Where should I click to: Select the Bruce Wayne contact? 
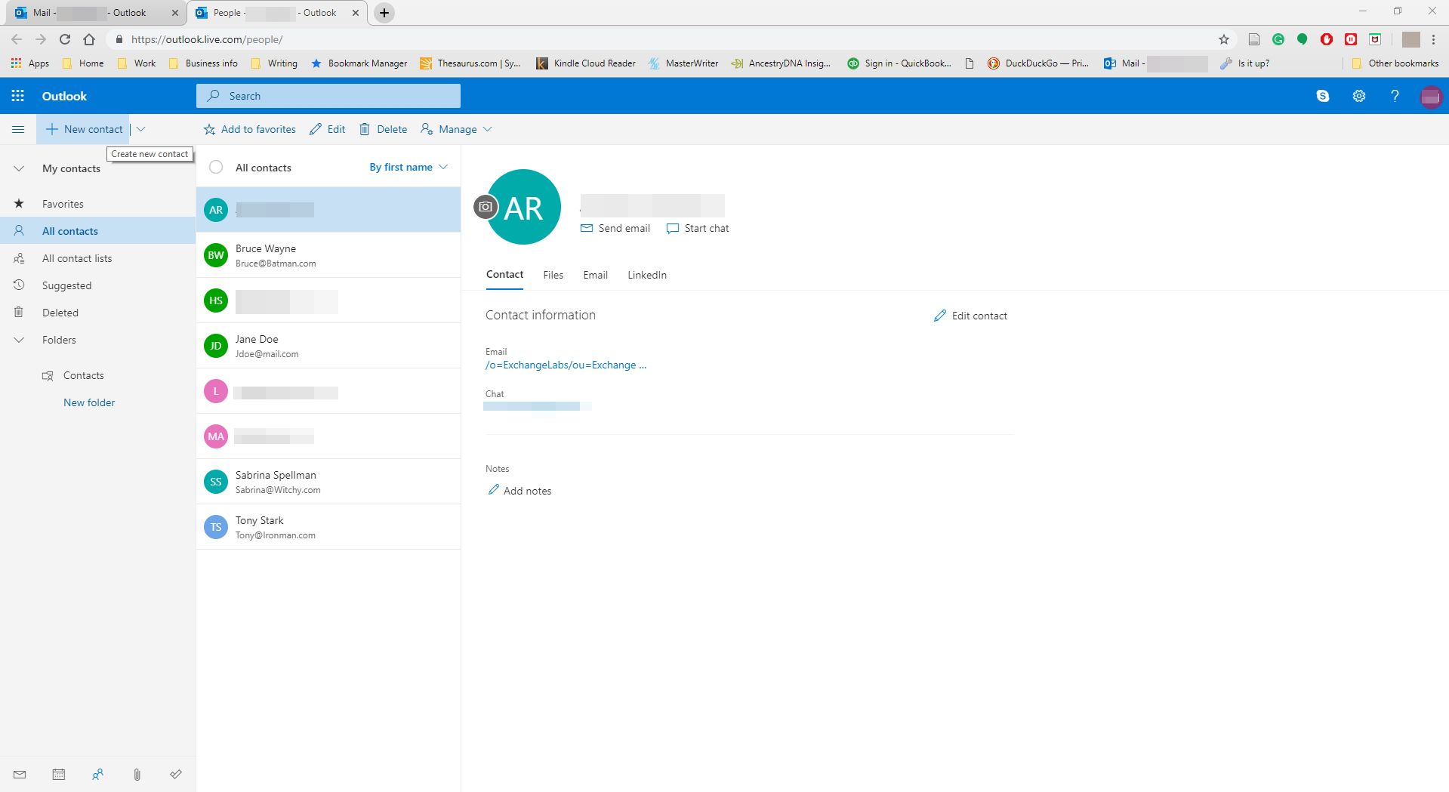(328, 255)
